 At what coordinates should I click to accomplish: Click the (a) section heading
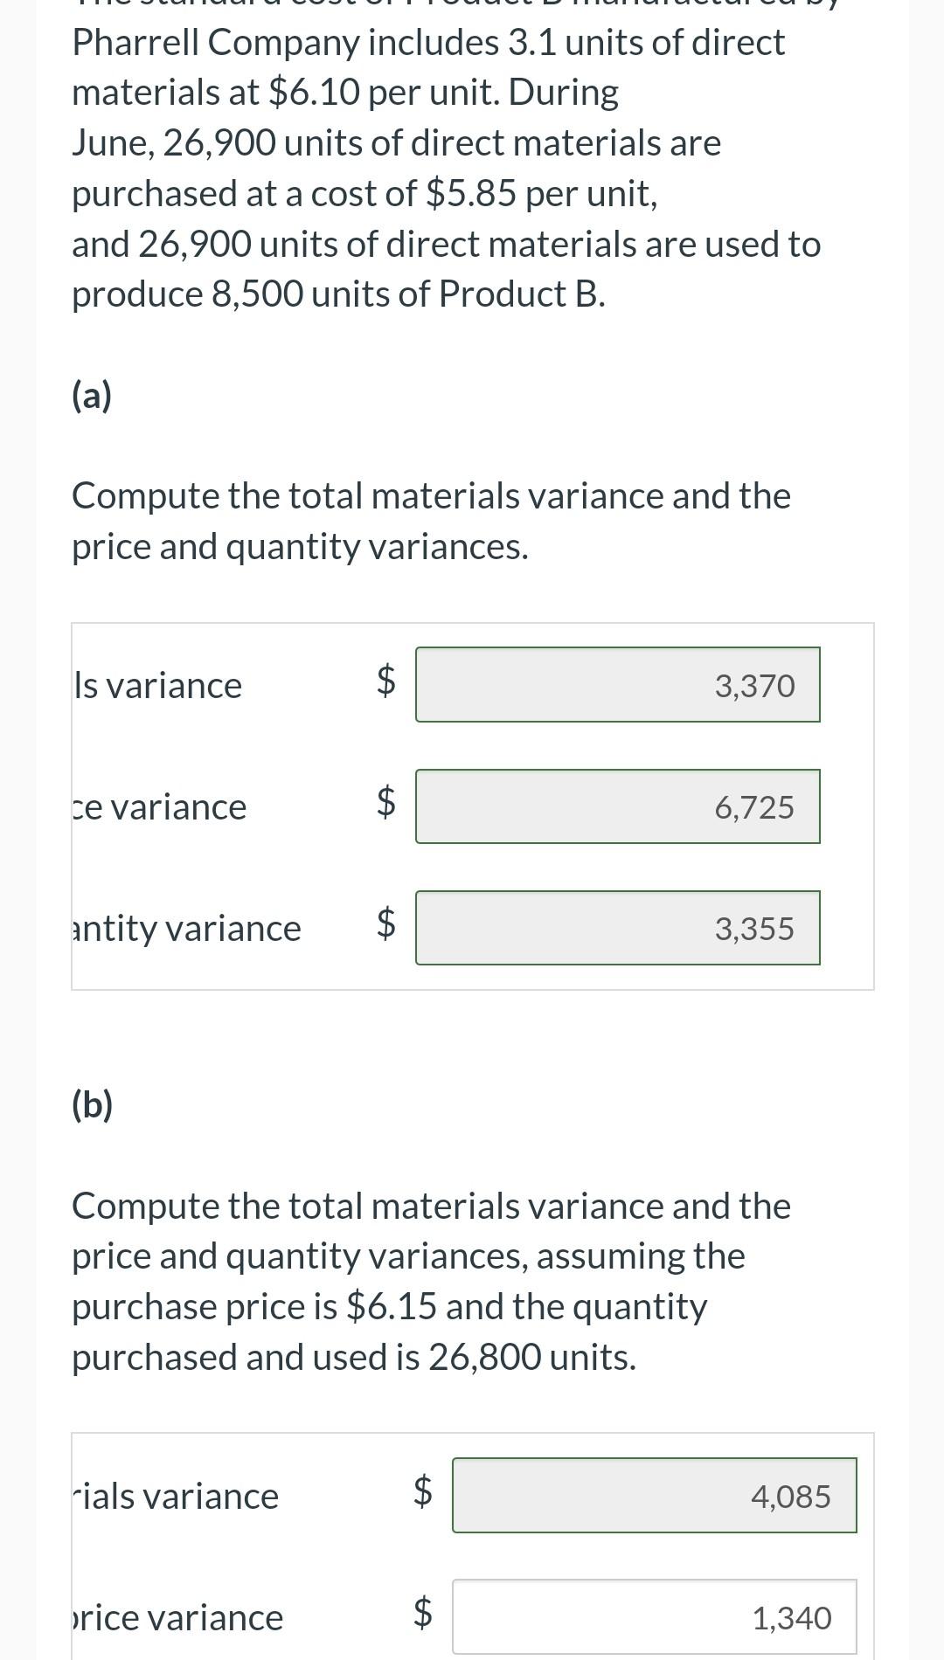[92, 396]
